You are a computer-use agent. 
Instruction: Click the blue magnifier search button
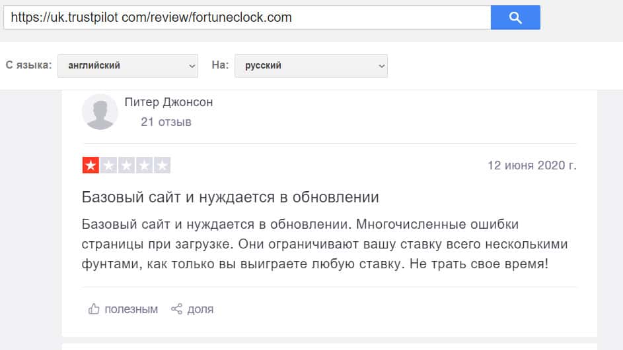(x=515, y=18)
